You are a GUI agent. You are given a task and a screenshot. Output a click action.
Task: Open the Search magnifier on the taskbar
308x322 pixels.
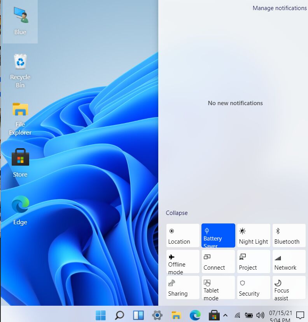(119, 315)
